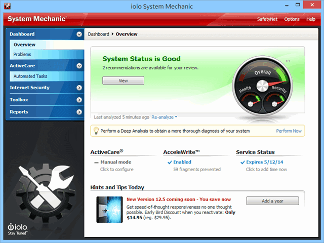Expand the Reports section arrow
The width and height of the screenshot is (324, 243).
click(x=79, y=112)
